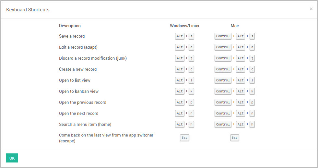The height and width of the screenshot is (168, 318).
Task: Click the Mac Alt key in next record row
Action: pyautogui.click(x=241, y=113)
